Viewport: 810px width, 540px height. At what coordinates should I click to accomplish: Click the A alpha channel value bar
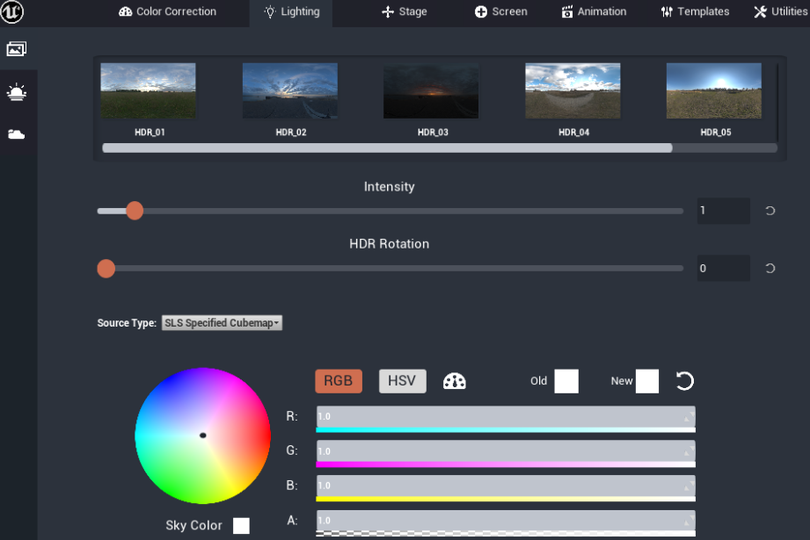point(506,521)
